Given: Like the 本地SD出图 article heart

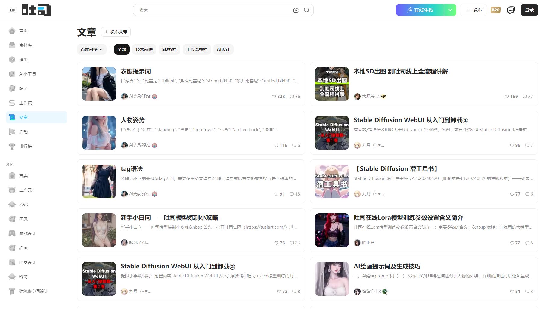Looking at the screenshot, I should 507,97.
